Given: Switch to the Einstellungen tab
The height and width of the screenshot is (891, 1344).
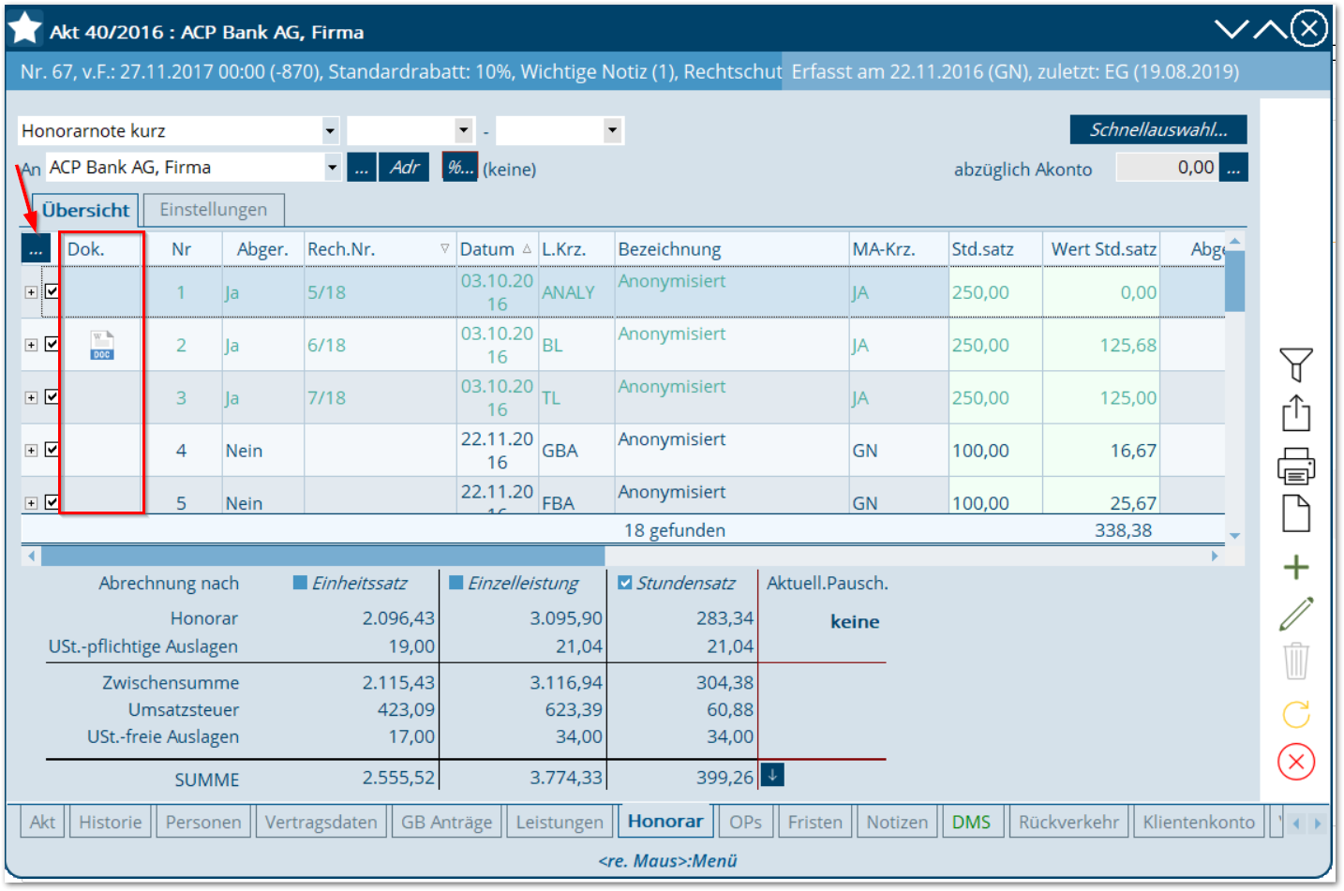Looking at the screenshot, I should click(213, 210).
